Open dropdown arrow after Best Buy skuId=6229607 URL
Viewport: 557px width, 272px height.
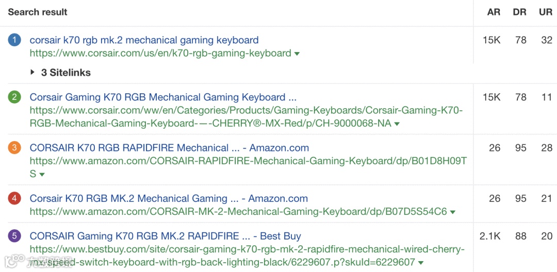[421, 263]
